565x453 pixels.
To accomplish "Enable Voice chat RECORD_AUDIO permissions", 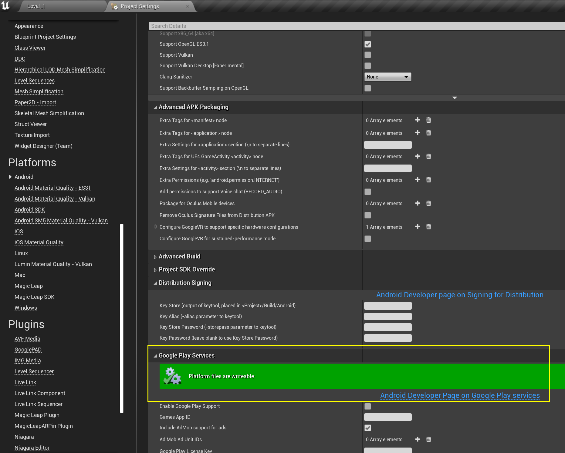I will tap(368, 192).
